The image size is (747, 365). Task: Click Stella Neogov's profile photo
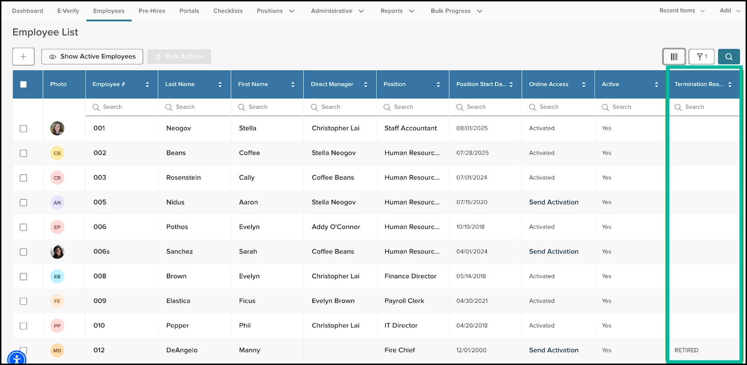(x=57, y=128)
